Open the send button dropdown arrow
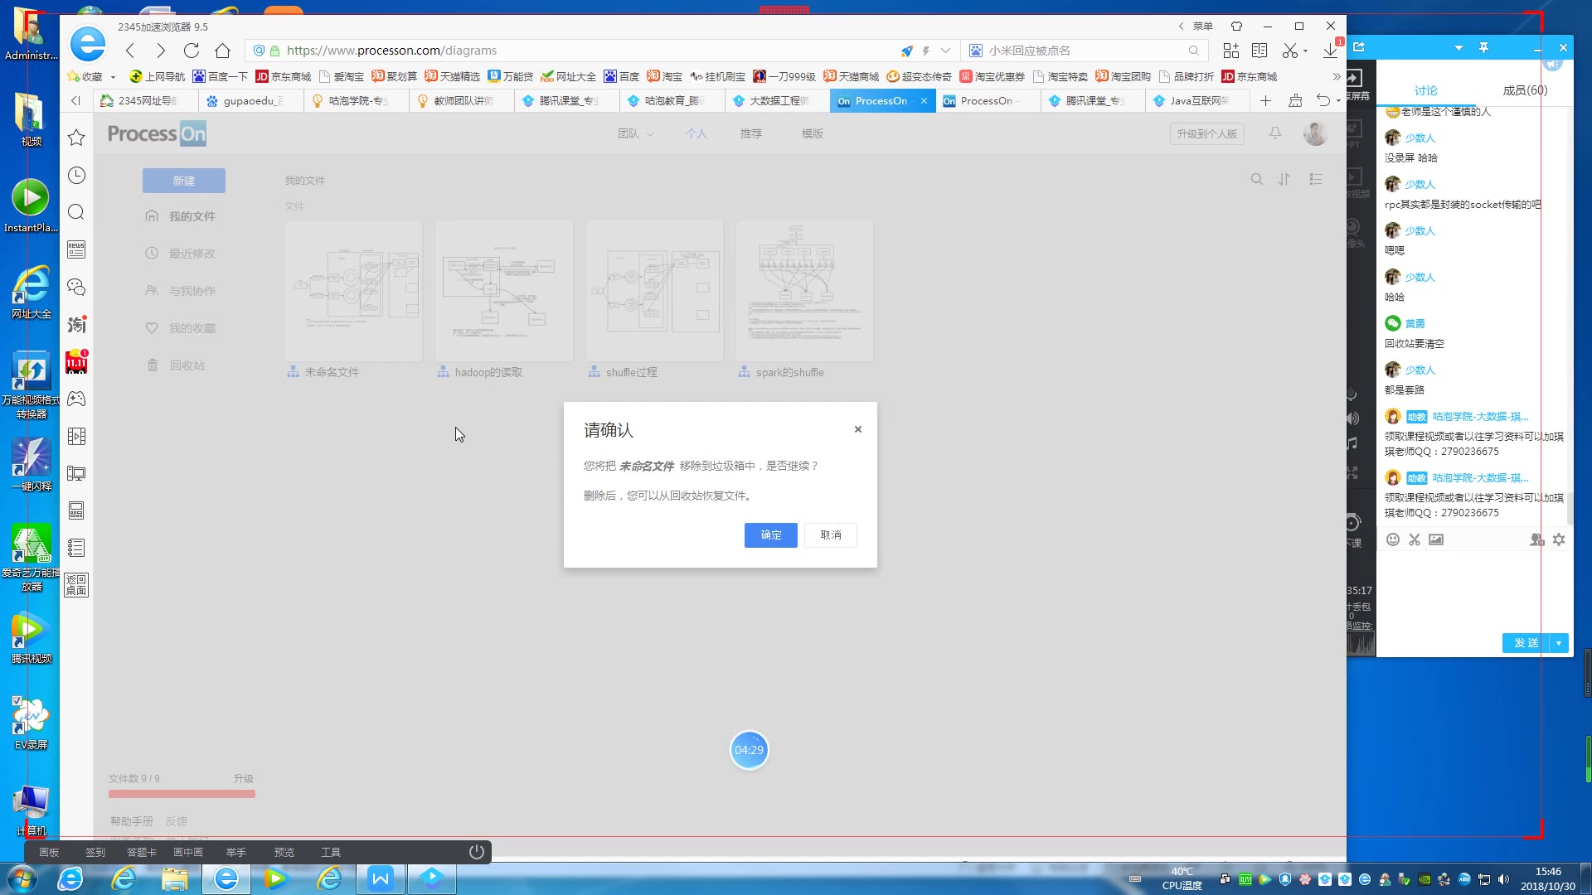This screenshot has width=1592, height=895. tap(1559, 643)
